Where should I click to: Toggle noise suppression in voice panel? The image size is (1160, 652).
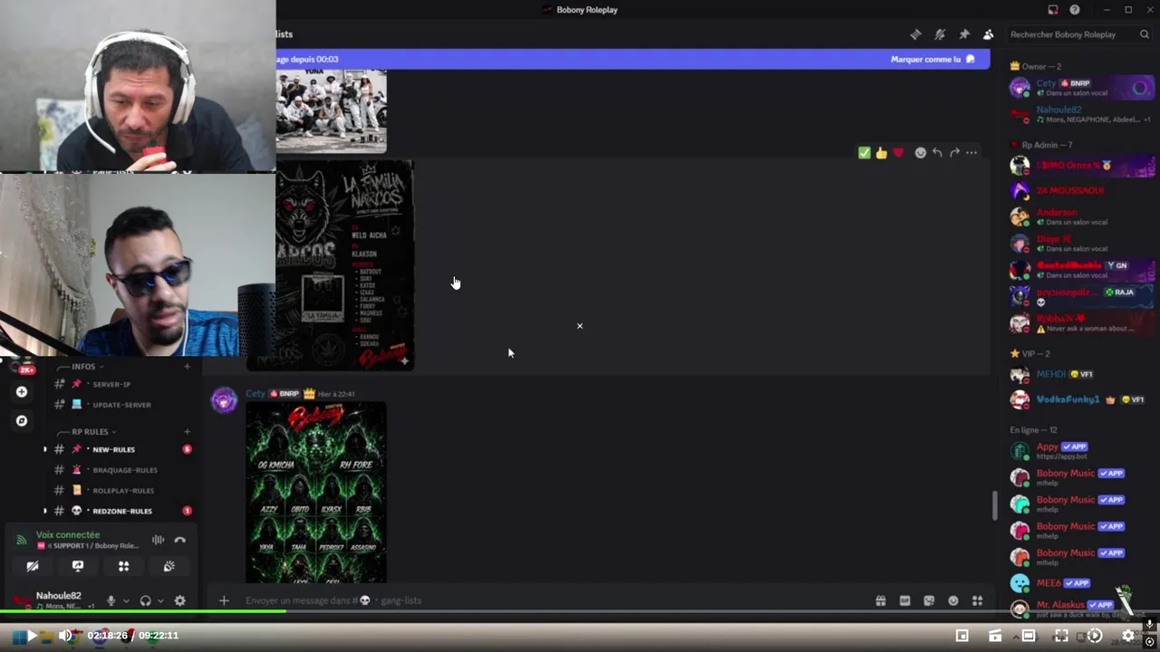pos(158,540)
